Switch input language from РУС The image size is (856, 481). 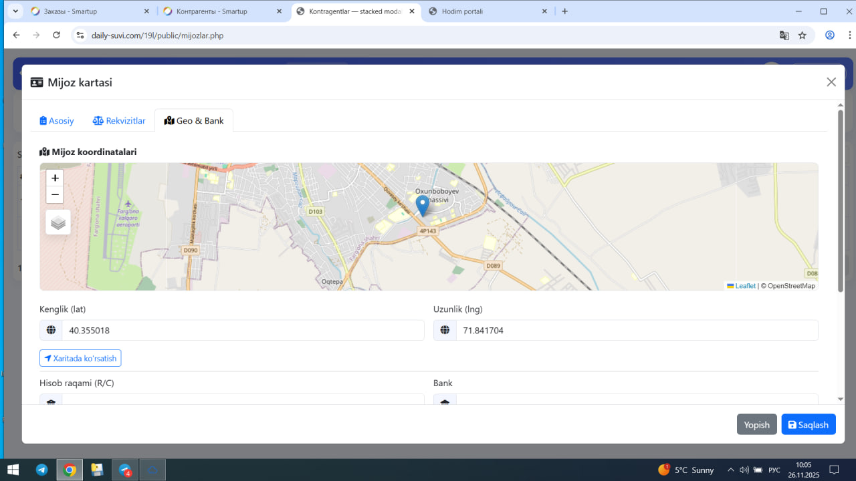774,470
